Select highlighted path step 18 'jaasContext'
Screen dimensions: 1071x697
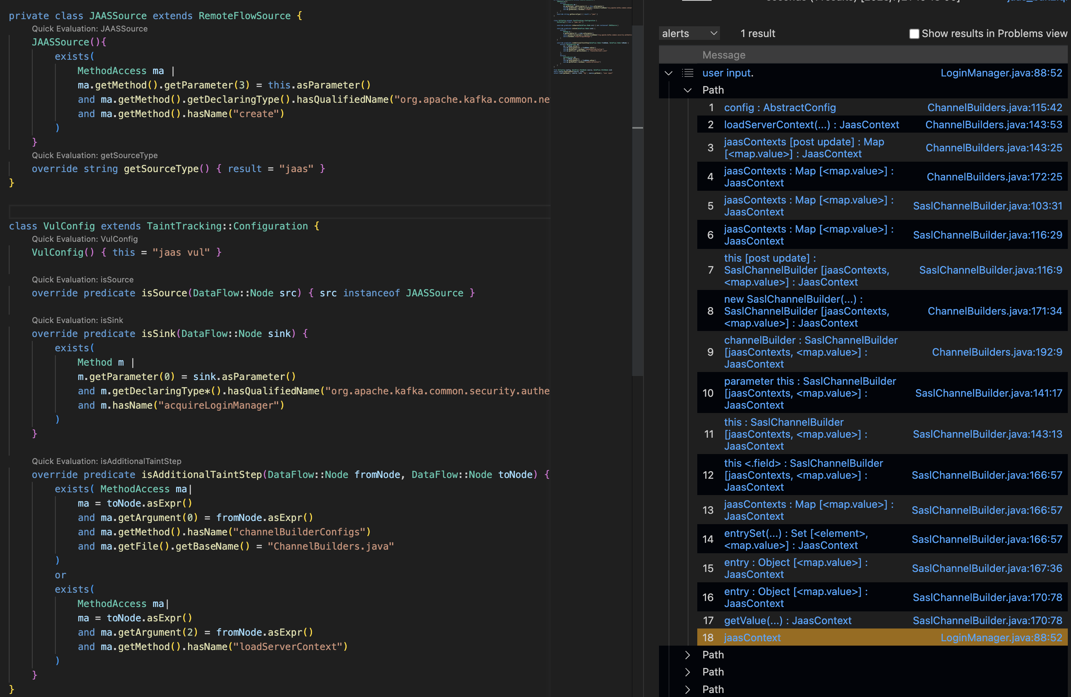coord(752,638)
